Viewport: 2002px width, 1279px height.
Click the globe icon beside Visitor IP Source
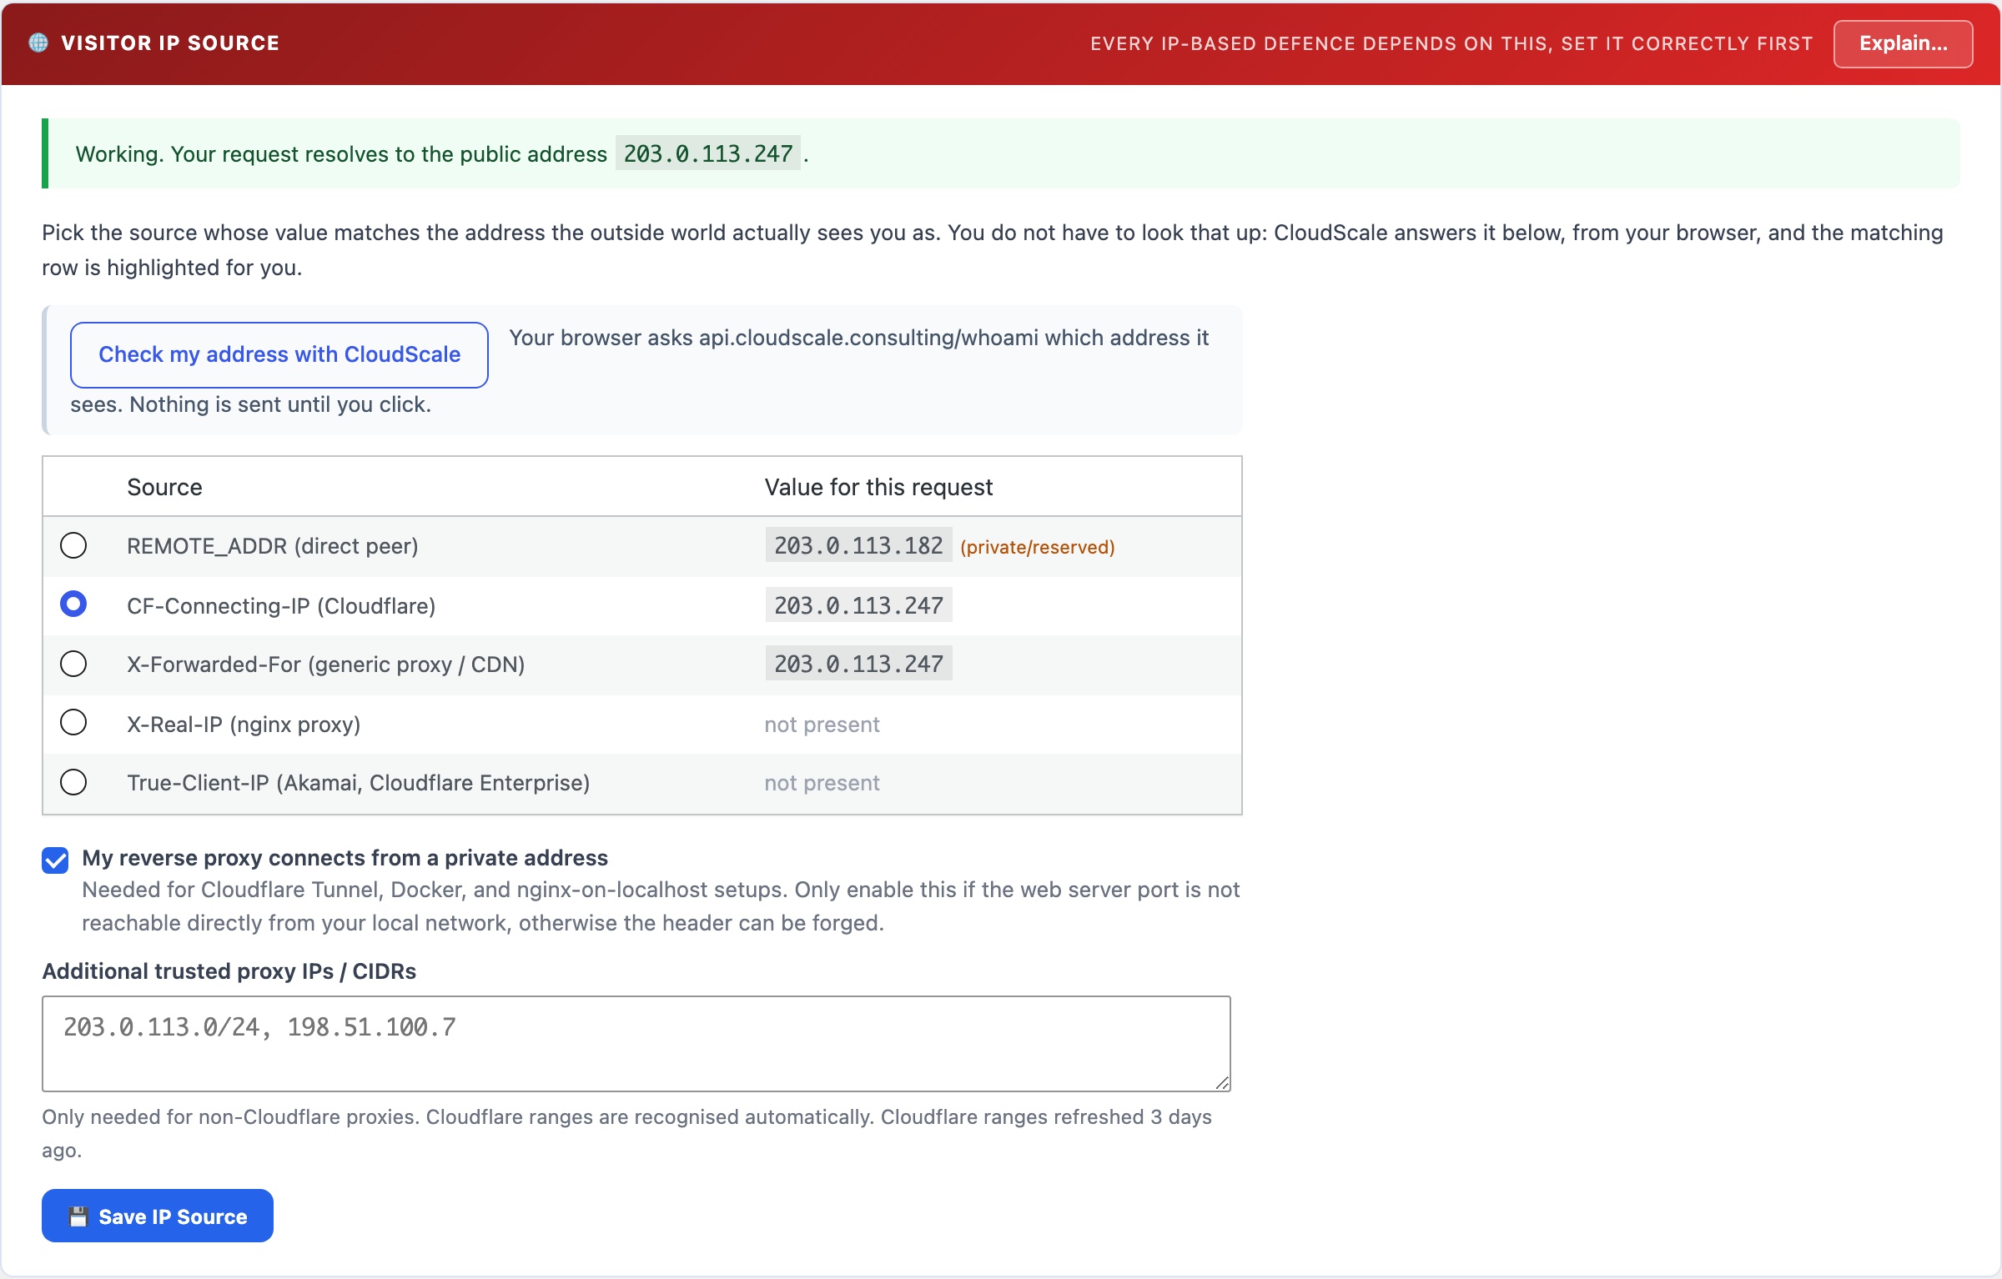click(38, 43)
